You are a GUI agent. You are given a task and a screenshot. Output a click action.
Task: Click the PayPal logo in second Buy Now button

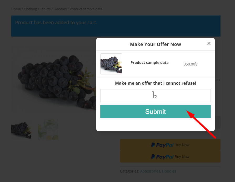pos(162,157)
